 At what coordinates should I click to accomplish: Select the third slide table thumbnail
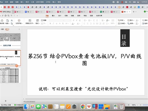(10, 75)
